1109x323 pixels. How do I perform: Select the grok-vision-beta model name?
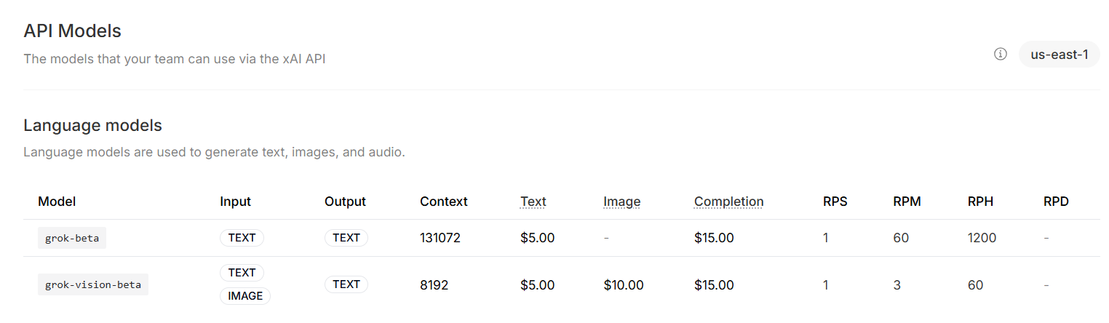point(93,284)
